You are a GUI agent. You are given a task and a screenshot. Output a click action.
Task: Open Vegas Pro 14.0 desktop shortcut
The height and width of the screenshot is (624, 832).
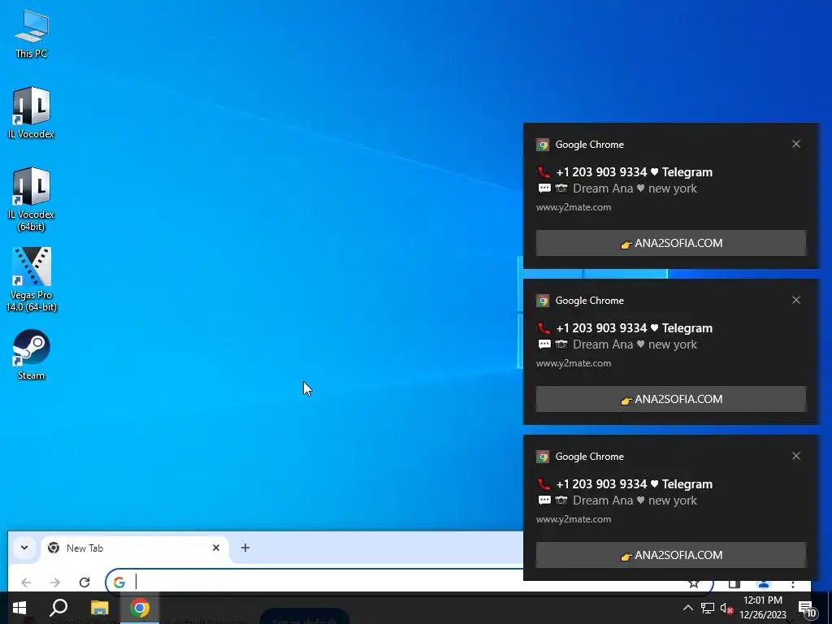coord(32,279)
